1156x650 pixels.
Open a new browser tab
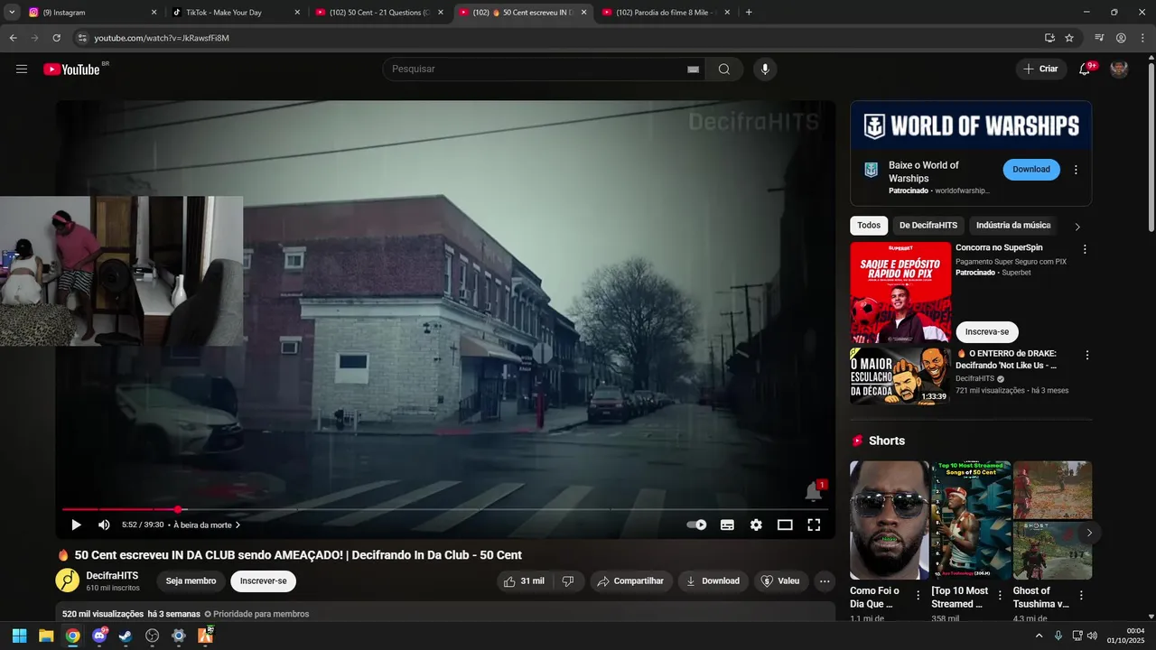(x=749, y=13)
